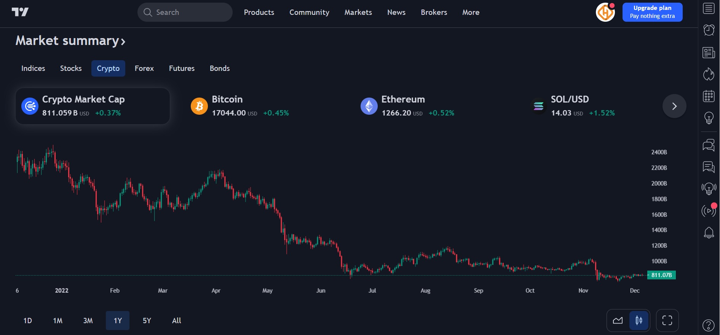
Task: Select the 1M time range
Action: [x=57, y=321]
